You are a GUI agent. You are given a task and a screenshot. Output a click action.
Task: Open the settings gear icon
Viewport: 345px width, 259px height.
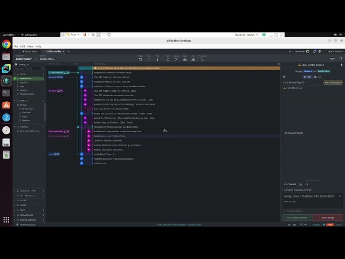[320, 51]
